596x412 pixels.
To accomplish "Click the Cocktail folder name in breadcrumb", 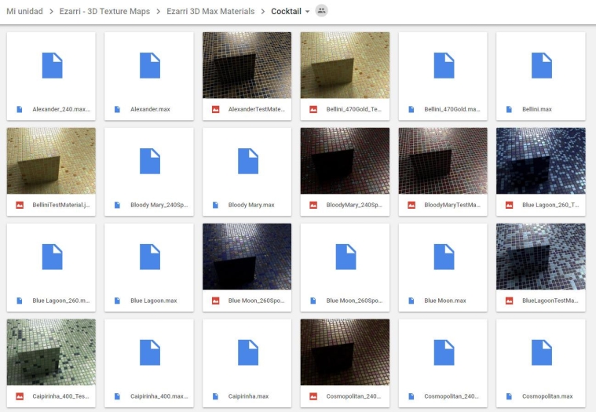I will coord(286,12).
